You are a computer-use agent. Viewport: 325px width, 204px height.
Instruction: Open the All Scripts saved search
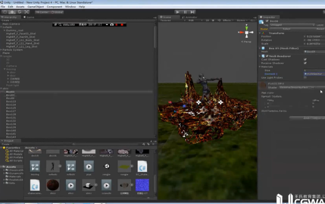point(14,161)
